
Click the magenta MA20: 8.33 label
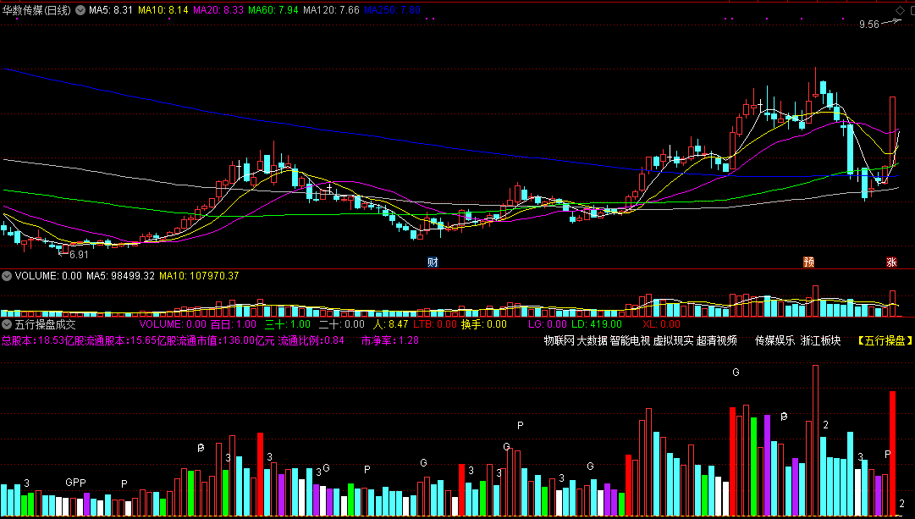218,10
